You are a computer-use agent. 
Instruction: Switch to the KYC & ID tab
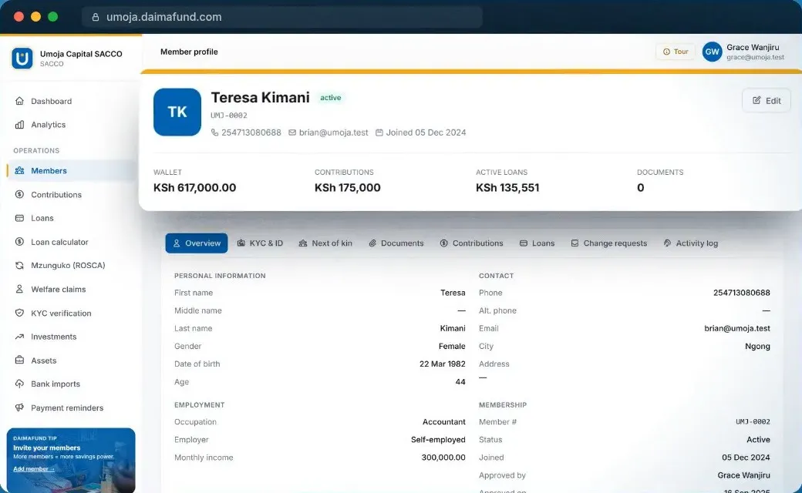tap(260, 243)
